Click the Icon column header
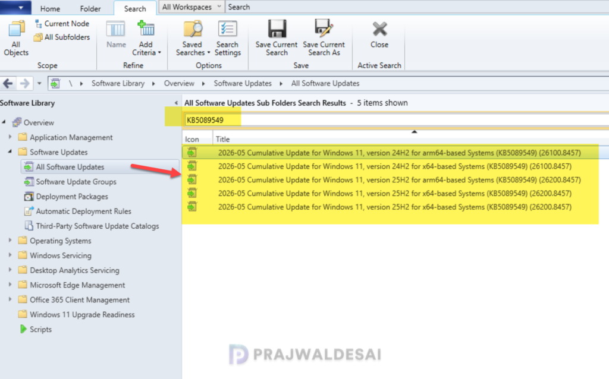This screenshot has height=379, width=609. tap(192, 139)
